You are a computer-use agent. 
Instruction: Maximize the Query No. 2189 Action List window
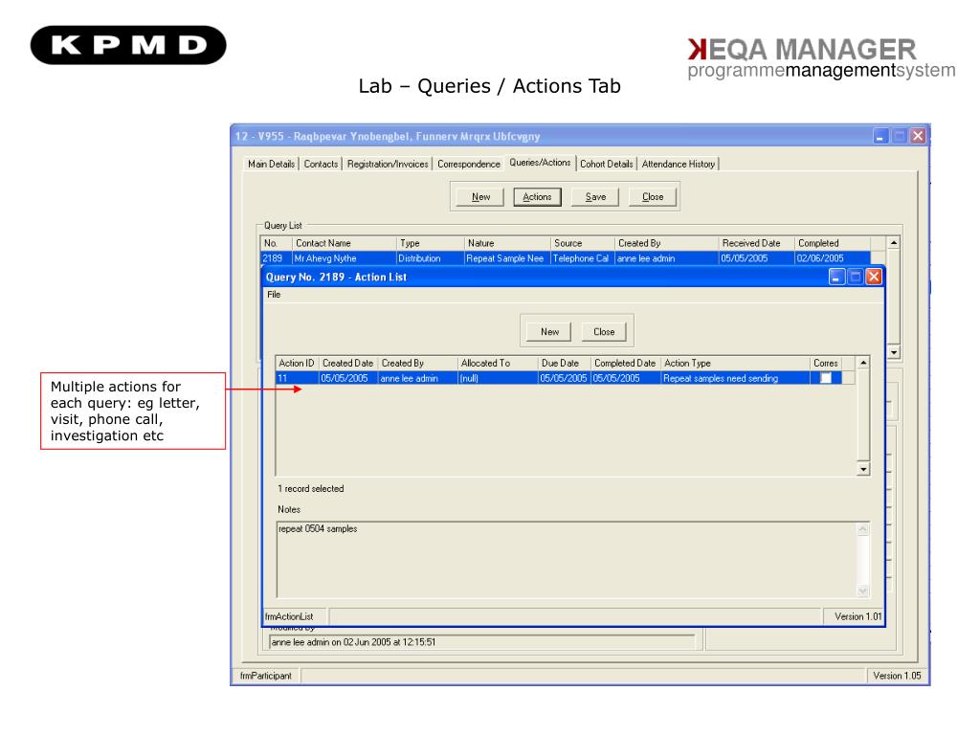point(856,278)
